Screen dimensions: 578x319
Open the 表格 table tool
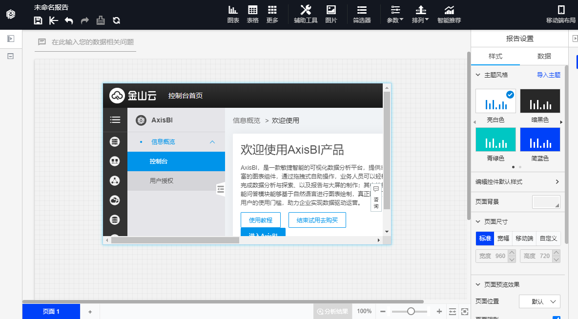point(252,14)
